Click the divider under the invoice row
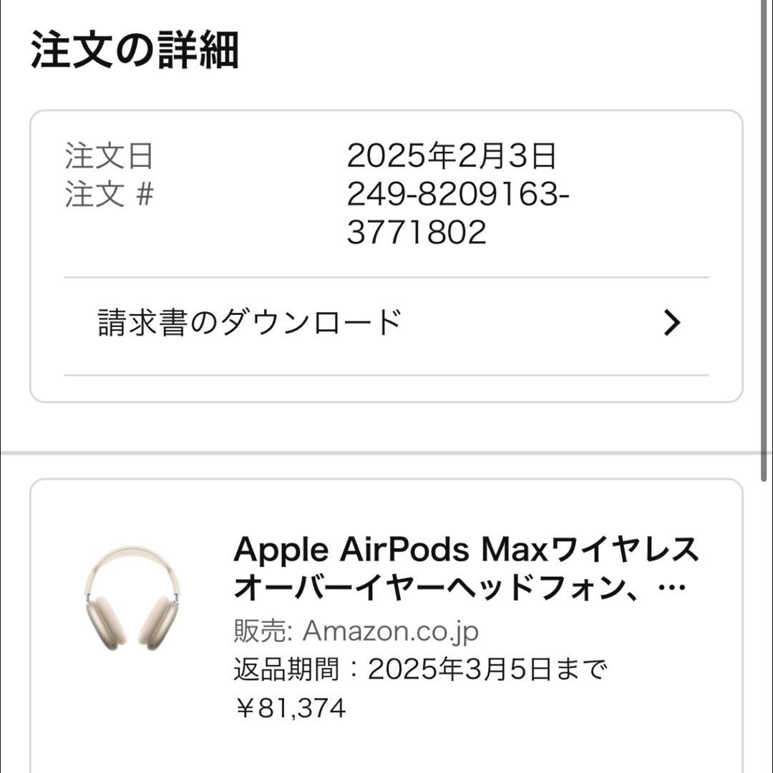The height and width of the screenshot is (773, 773). pos(386,372)
